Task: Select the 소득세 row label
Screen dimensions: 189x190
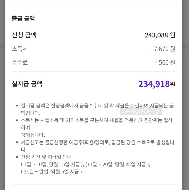Action: [x=20, y=49]
